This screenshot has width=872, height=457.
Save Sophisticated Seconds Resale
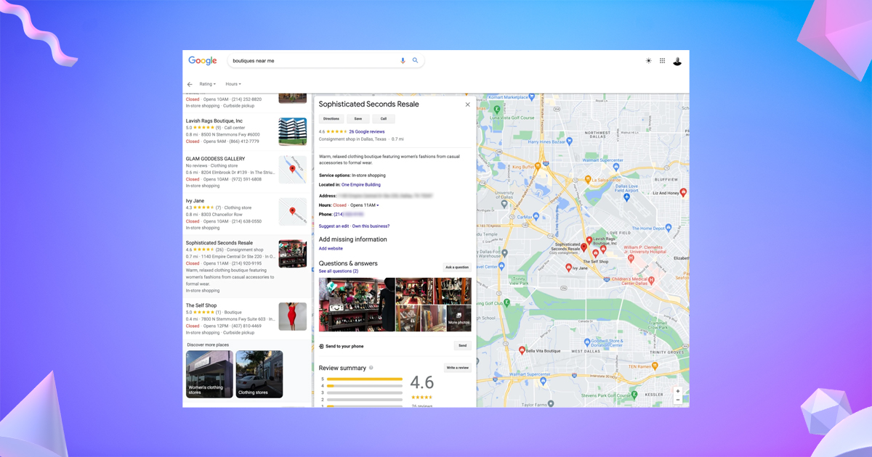pos(358,118)
